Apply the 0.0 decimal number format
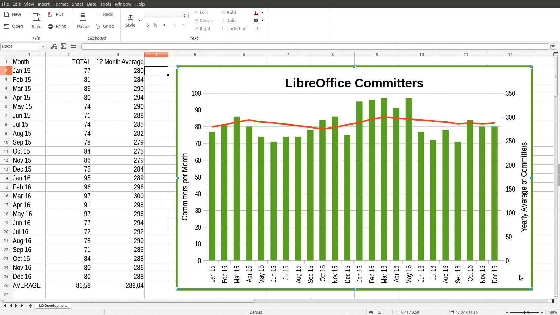The image size is (560, 315). pos(162,25)
